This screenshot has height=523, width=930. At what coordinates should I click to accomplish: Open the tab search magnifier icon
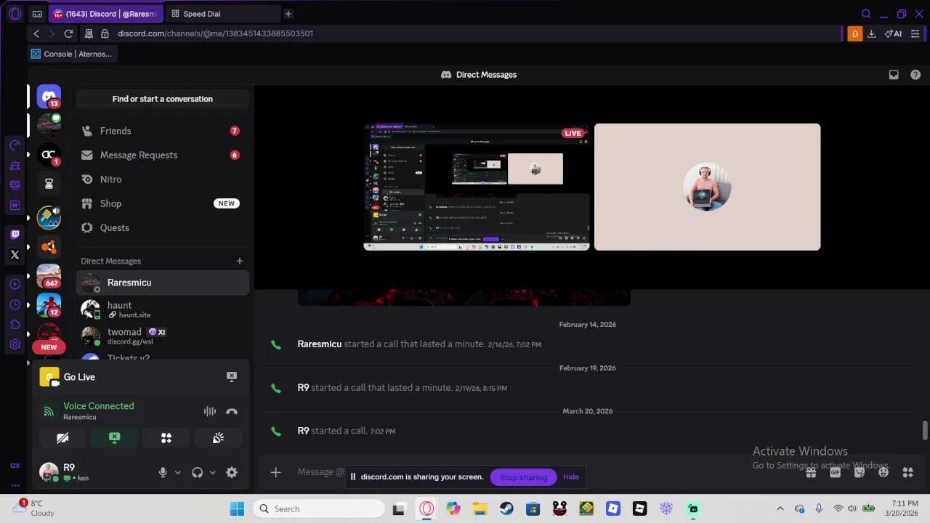pos(866,14)
